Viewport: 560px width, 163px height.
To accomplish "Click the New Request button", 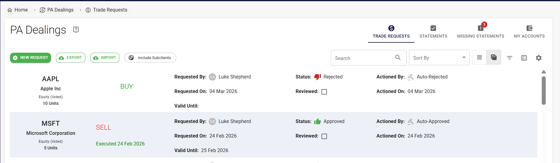I will click(31, 58).
